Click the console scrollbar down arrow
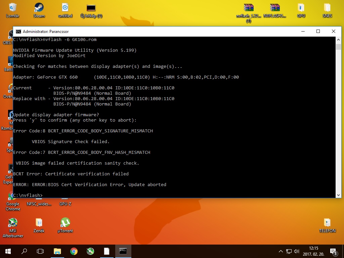Screen dimensions: 344x258 (338, 195)
